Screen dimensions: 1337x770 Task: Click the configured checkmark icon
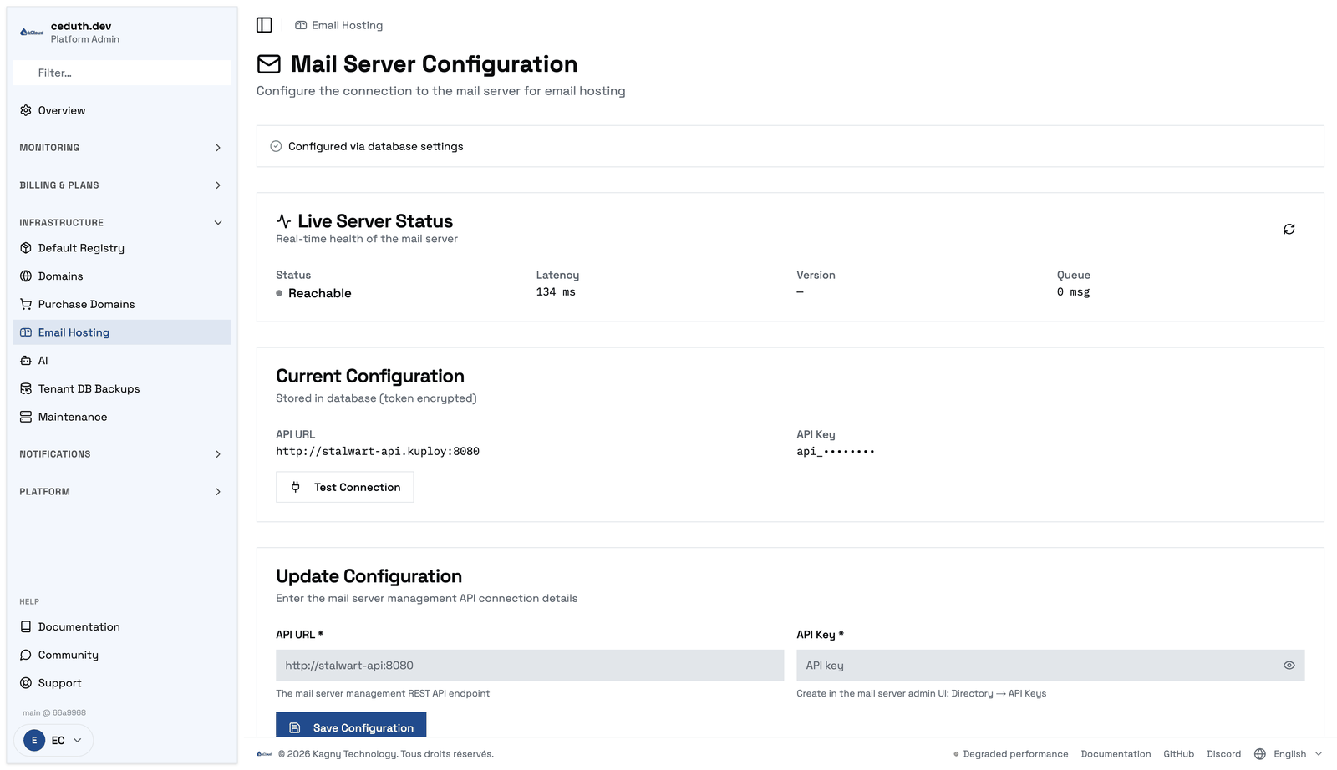pos(276,146)
